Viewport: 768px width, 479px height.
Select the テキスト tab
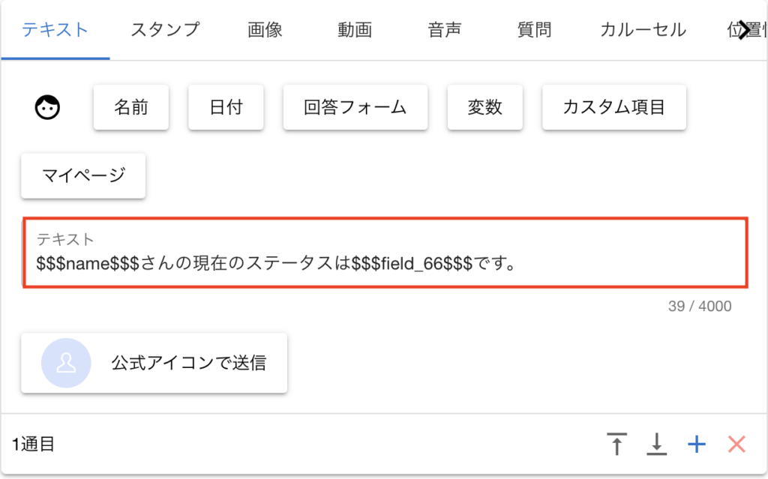coord(55,30)
